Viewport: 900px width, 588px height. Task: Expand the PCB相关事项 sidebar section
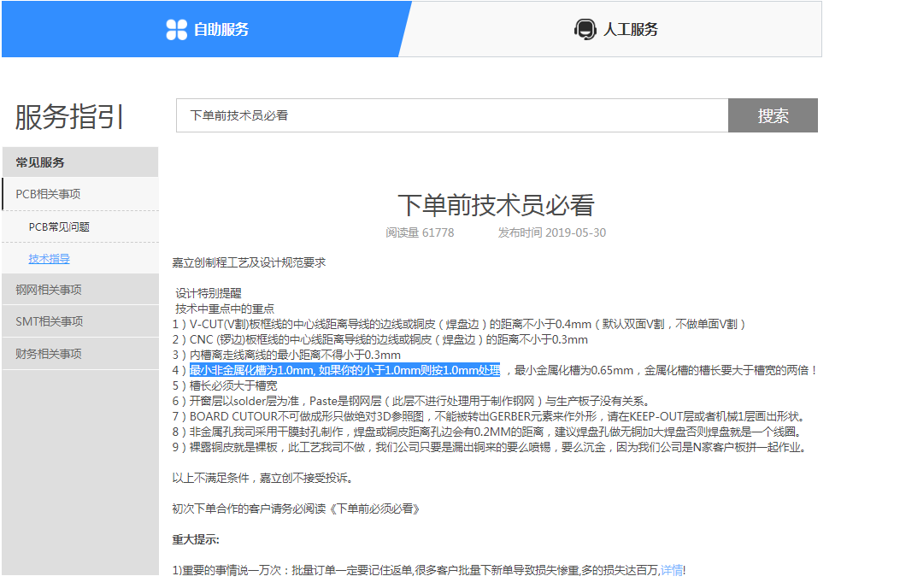(49, 194)
